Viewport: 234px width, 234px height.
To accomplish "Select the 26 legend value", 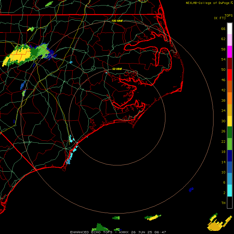I will pyautogui.click(x=223, y=131).
